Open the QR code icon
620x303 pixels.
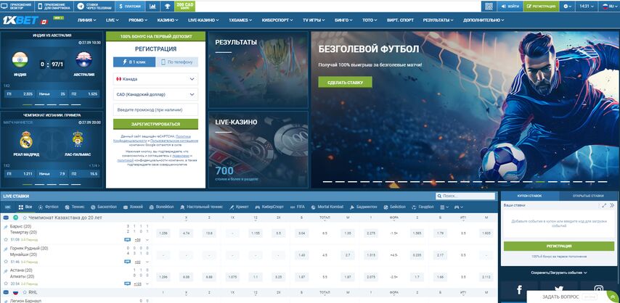point(489,6)
